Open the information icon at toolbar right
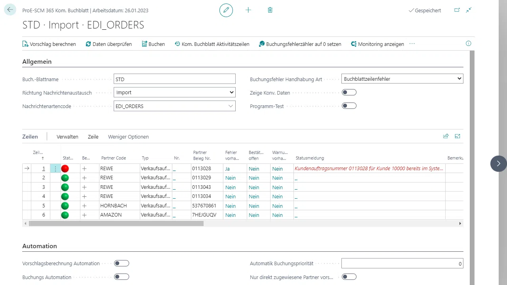 (469, 44)
